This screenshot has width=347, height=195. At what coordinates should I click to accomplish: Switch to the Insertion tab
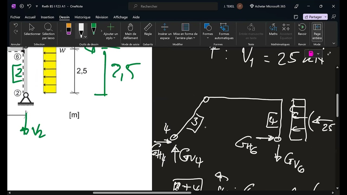point(47,17)
